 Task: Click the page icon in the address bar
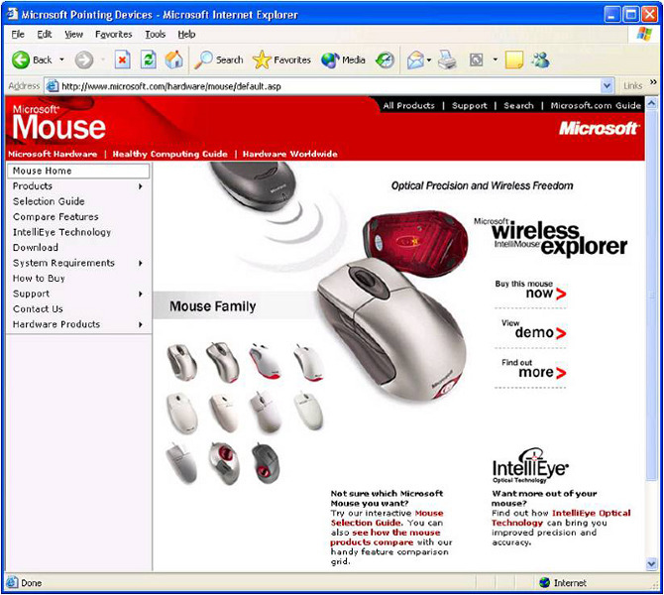click(53, 86)
